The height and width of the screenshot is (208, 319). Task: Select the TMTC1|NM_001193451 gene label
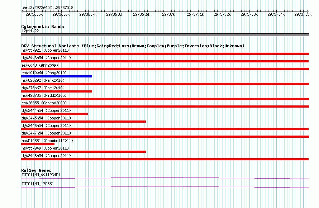click(x=41, y=175)
